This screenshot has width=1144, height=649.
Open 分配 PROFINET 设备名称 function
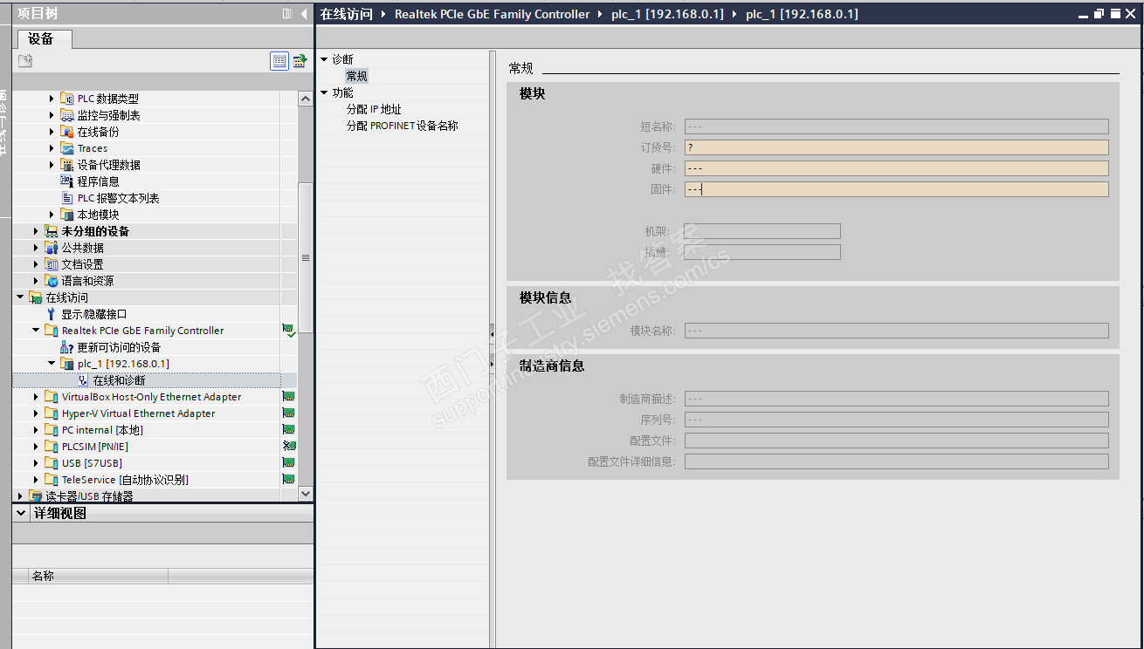[x=402, y=126]
